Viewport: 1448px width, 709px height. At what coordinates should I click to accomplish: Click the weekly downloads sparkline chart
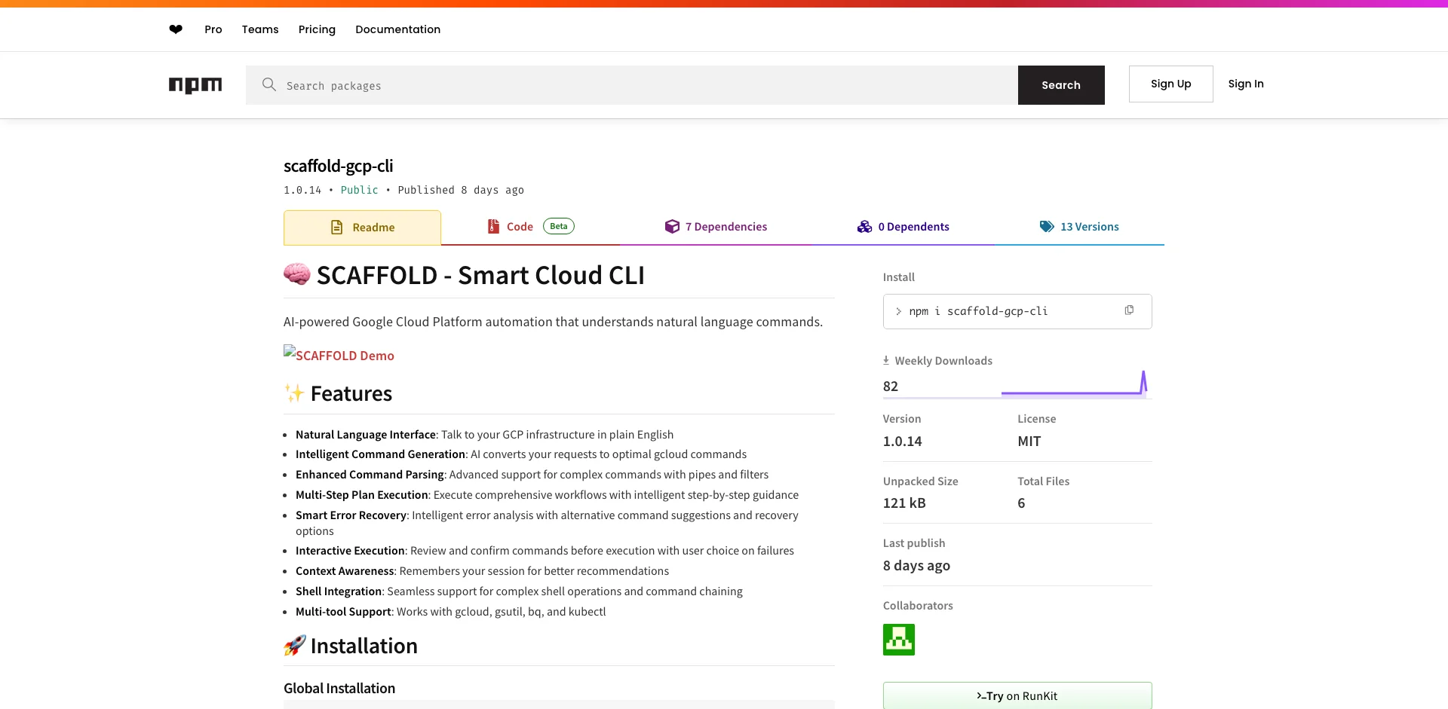coord(1075,386)
